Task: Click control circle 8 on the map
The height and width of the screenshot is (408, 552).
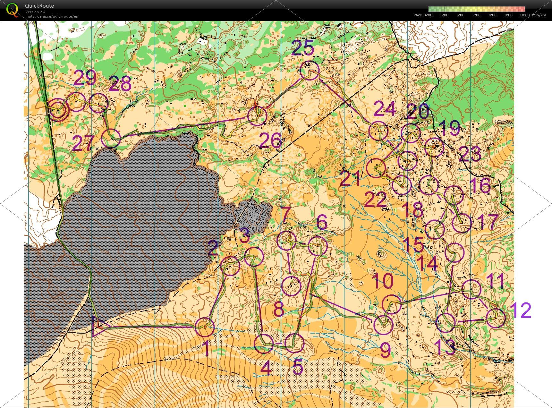Action: [291, 286]
